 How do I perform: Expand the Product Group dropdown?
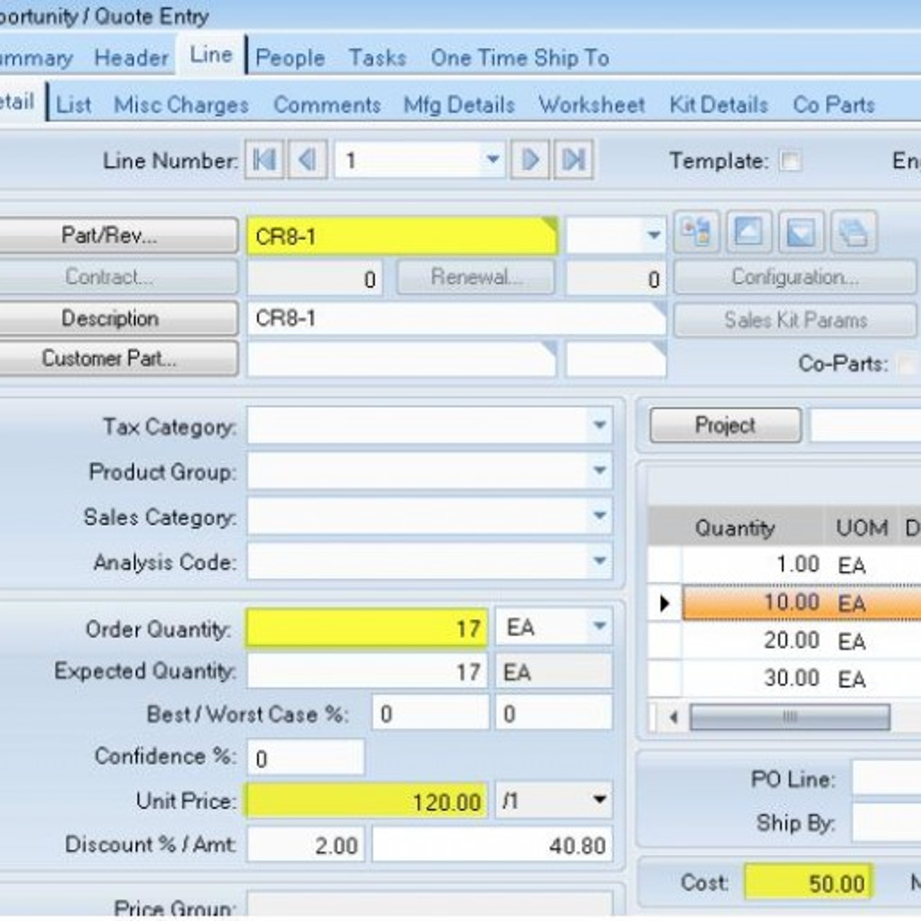[599, 470]
